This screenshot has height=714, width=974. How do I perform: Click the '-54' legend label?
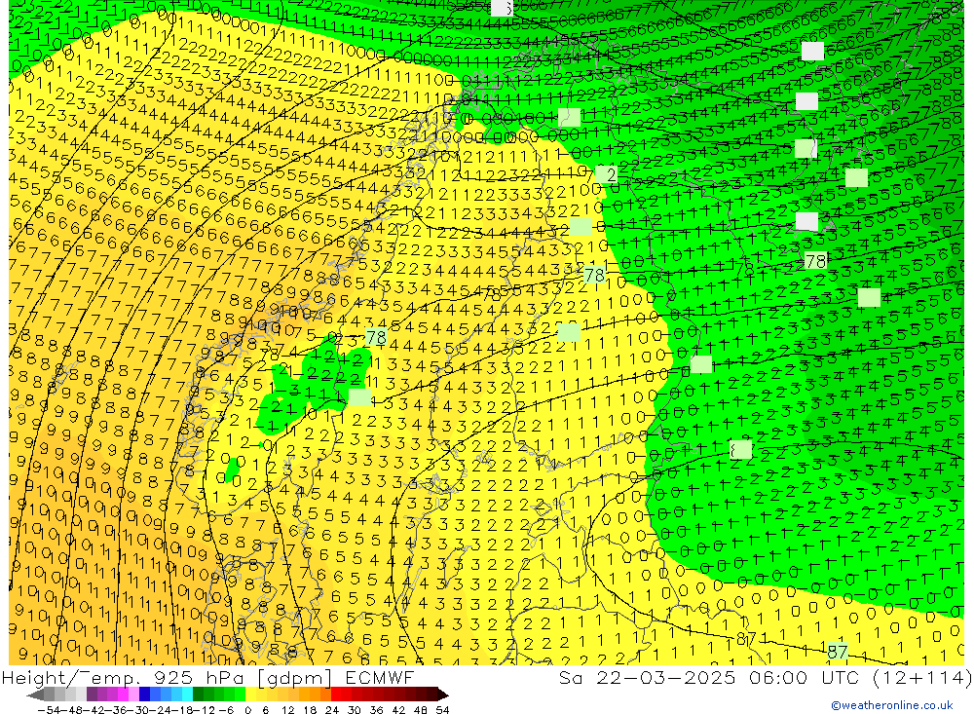point(49,710)
